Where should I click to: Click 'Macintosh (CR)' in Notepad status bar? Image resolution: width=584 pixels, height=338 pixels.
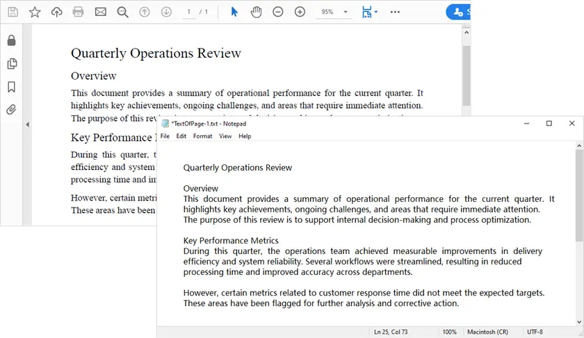point(487,332)
